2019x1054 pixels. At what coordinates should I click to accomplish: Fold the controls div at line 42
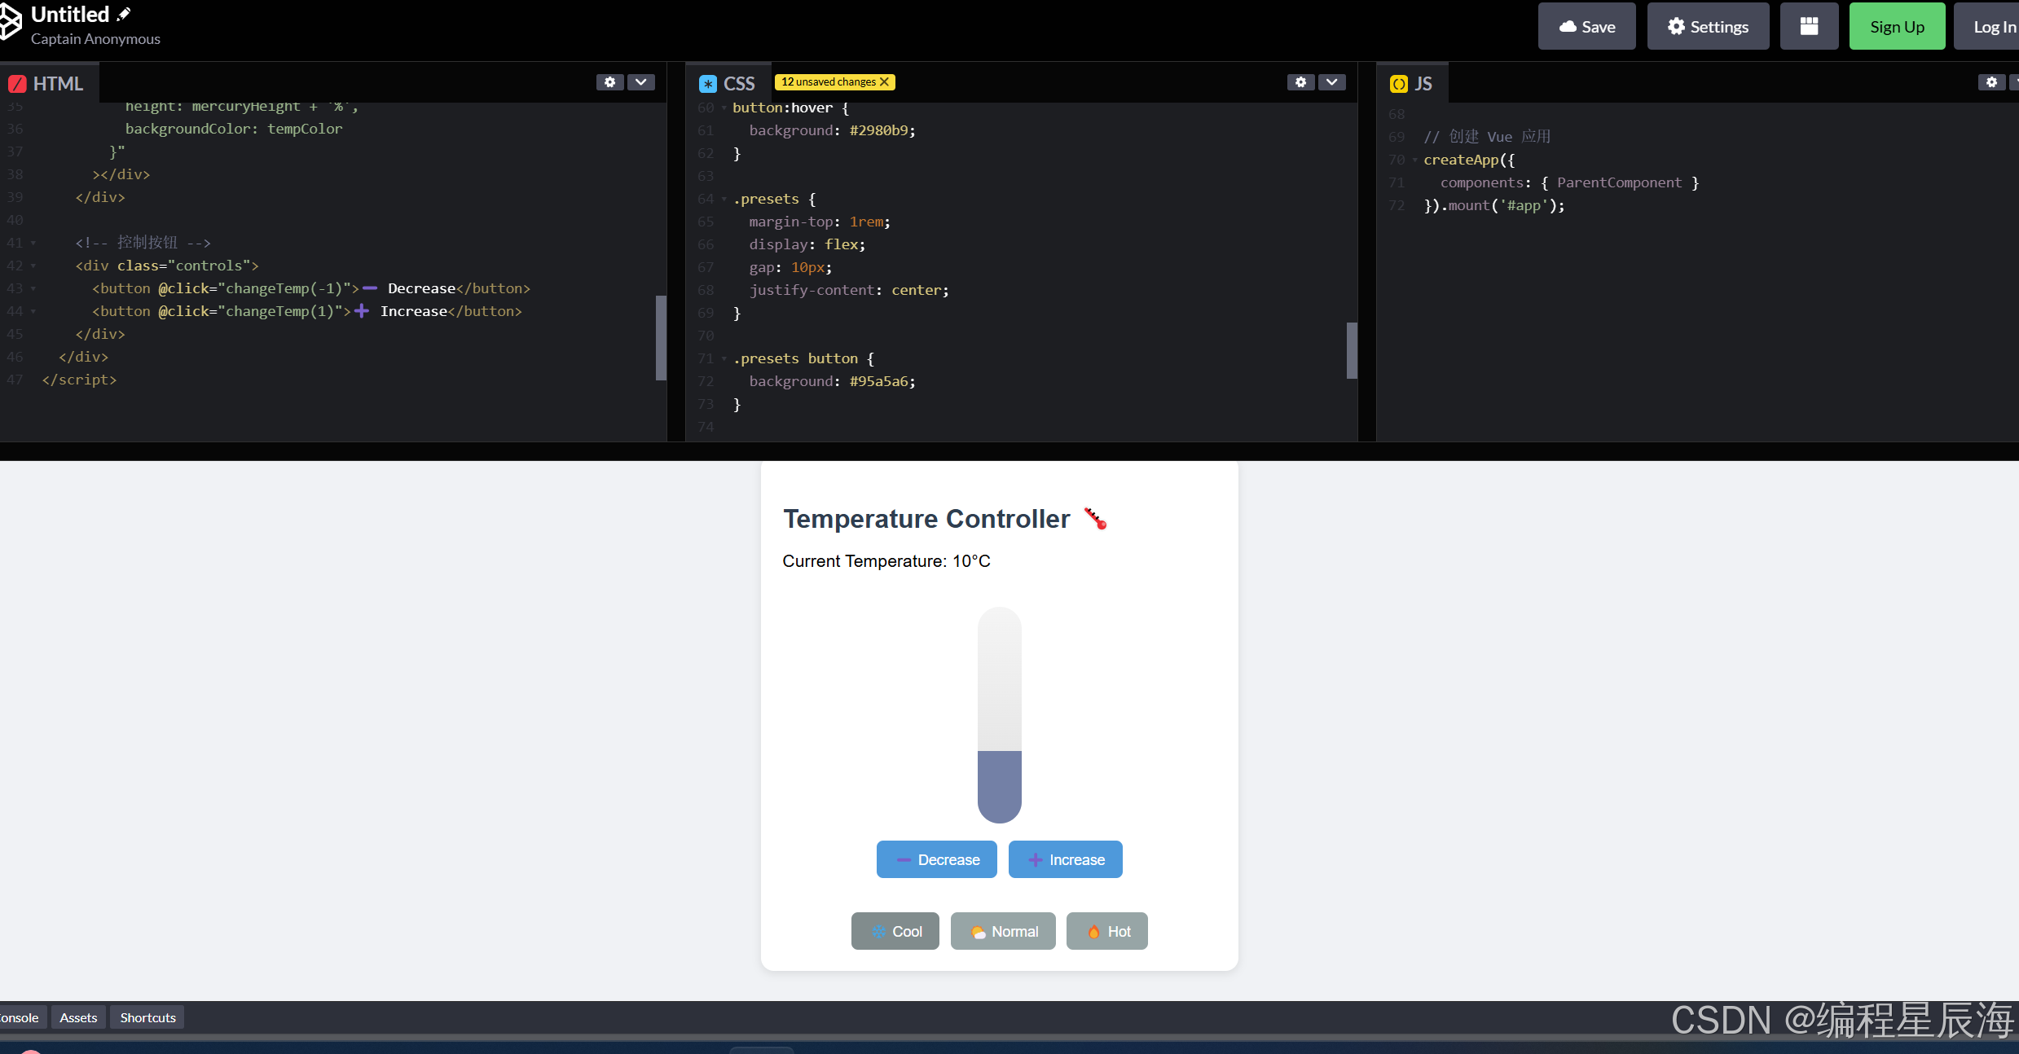pyautogui.click(x=33, y=266)
